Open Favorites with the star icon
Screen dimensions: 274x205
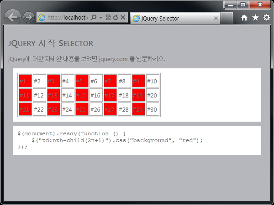click(255, 17)
